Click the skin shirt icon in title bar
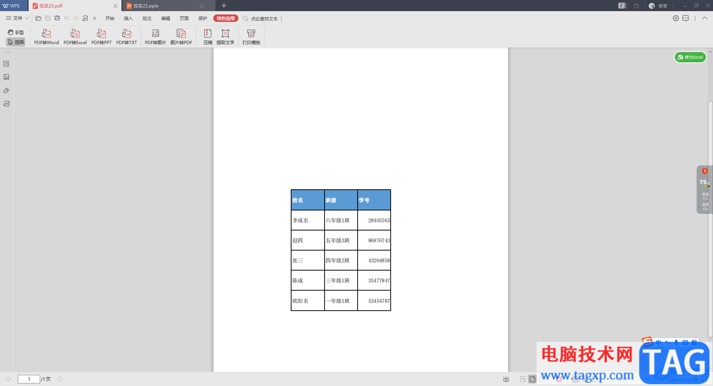 pos(637,6)
